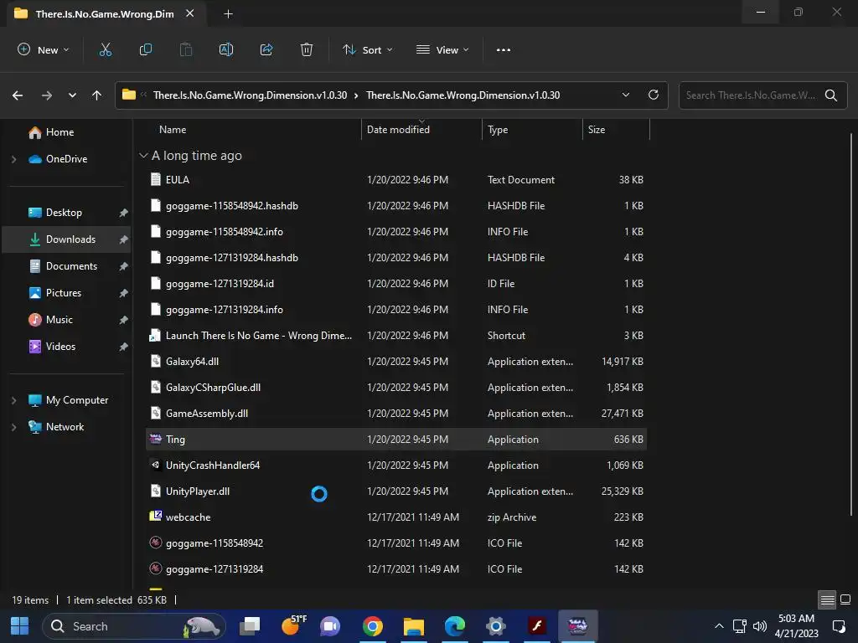Click the Share icon in toolbar
858x643 pixels.
[266, 49]
